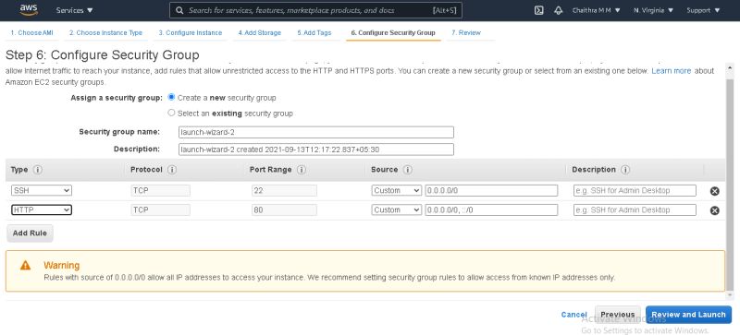The image size is (740, 335).
Task: Click the Previous button
Action: 617,315
